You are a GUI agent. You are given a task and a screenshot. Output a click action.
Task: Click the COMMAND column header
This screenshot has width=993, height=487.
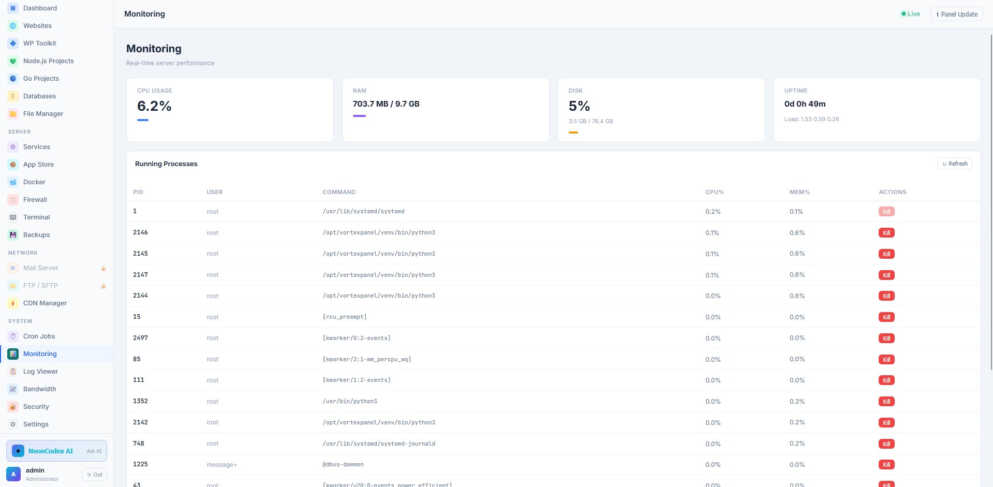coord(339,192)
